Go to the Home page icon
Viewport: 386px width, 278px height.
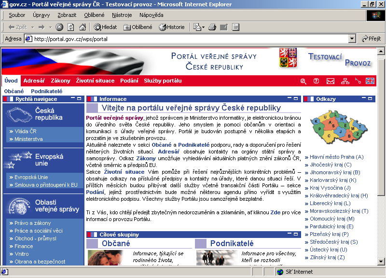click(83, 27)
